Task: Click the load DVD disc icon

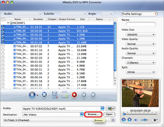Action: 32,95
